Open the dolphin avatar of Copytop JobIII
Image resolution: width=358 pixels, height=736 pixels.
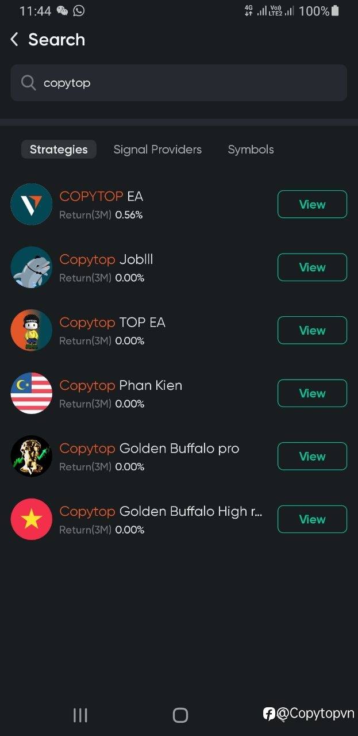coord(32,267)
